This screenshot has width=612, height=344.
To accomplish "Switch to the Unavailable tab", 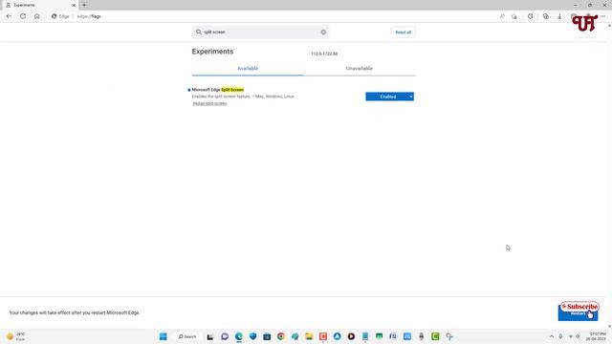I will [360, 68].
